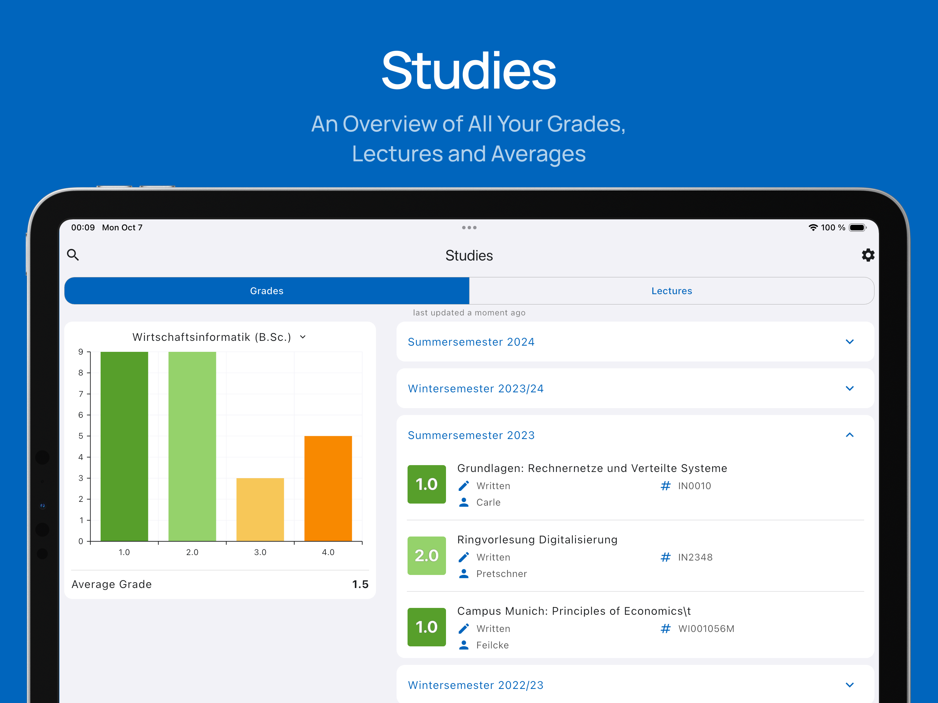Image resolution: width=938 pixels, height=703 pixels.
Task: Switch to the Lectures tab
Action: [x=671, y=291]
